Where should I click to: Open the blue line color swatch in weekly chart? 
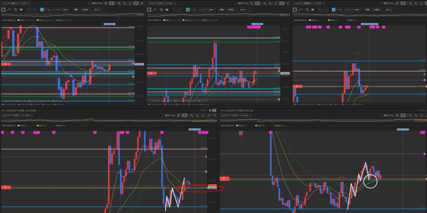click(x=42, y=9)
